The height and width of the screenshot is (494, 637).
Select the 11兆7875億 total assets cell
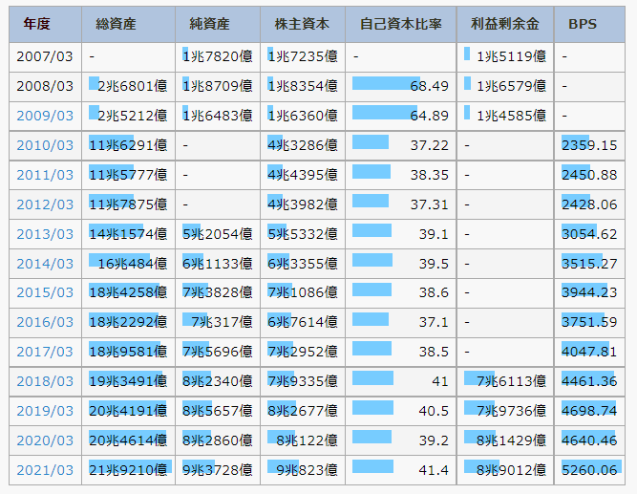coord(128,204)
